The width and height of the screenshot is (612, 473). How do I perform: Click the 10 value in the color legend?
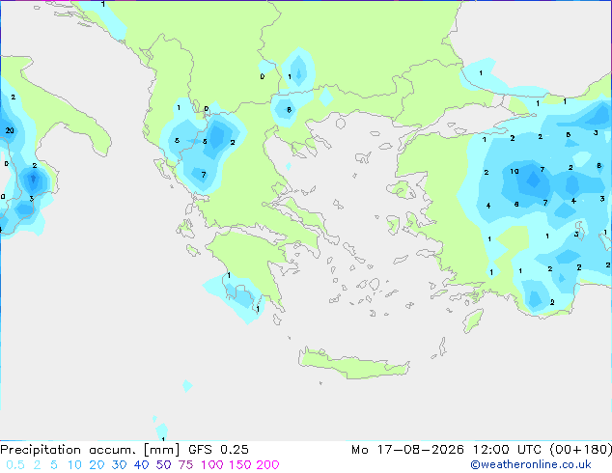[x=74, y=465]
